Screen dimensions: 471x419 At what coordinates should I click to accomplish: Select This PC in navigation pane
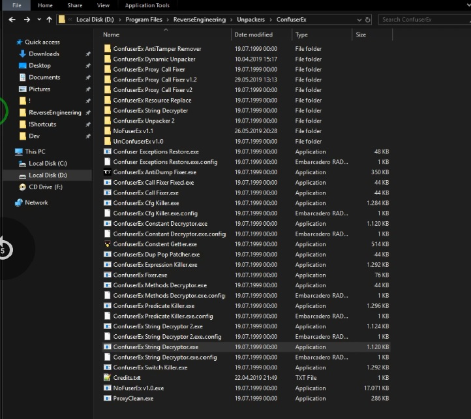click(35, 151)
